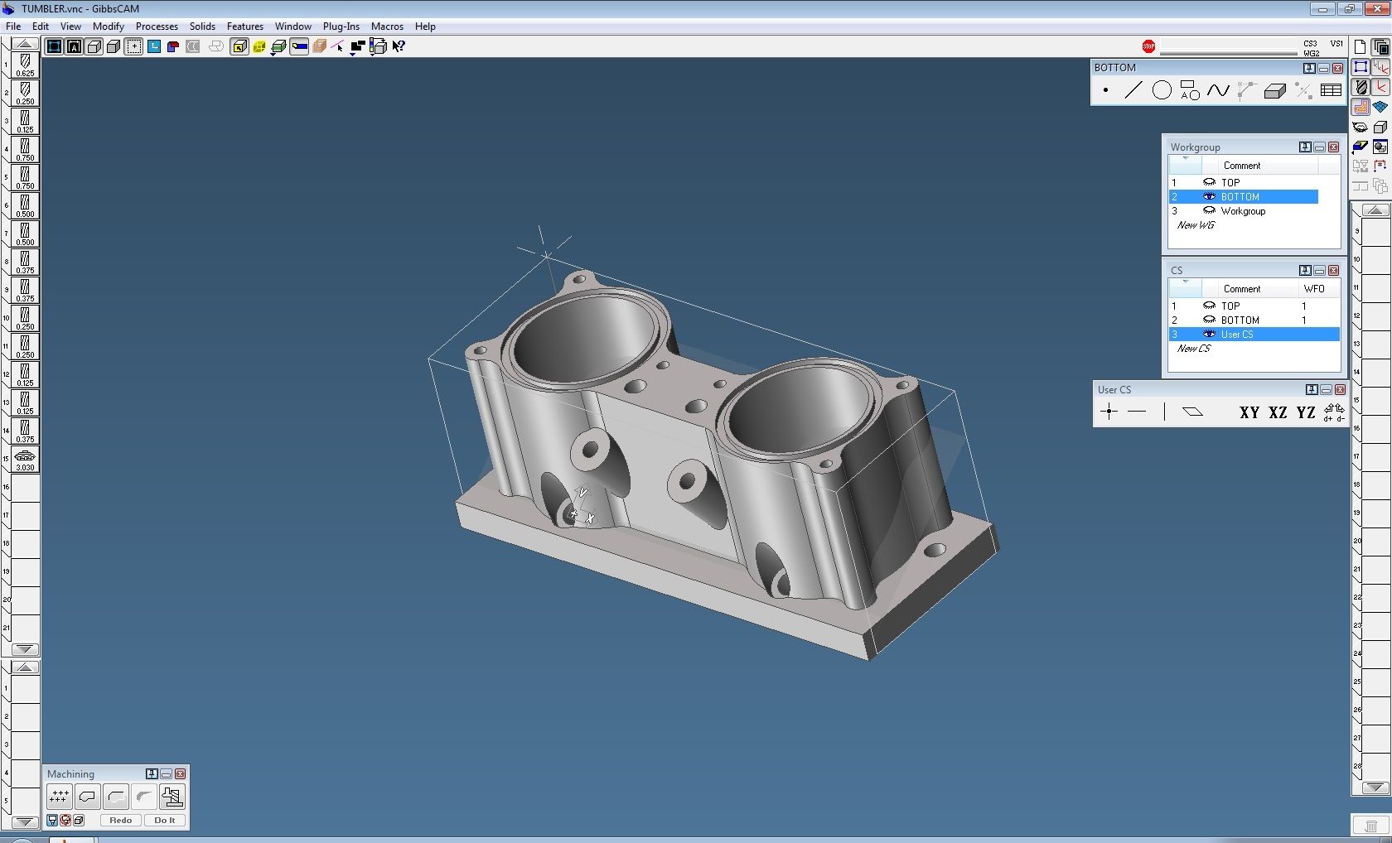Click the YZ plane button in User CS
Screen dimensions: 1392x843
point(1306,412)
